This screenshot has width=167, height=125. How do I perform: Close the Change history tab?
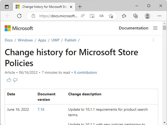(x=71, y=7)
